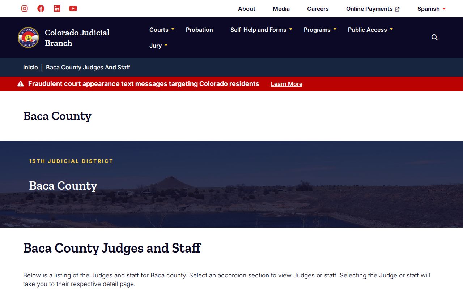Screen dimensions: 463x289
Task: Click the fraudulent text messages alert message
Action: 144,84
